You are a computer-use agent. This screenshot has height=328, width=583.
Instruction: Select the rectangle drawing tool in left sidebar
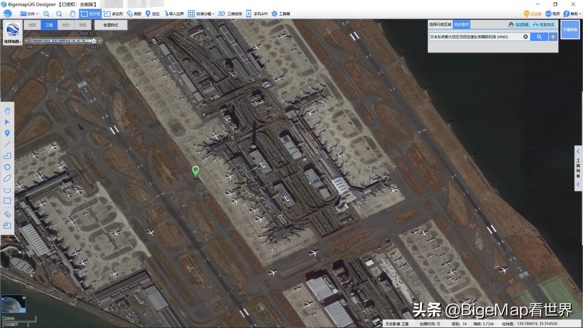coord(7,201)
